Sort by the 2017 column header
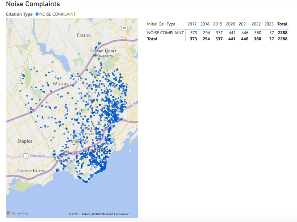The image size is (297, 222). (192, 24)
